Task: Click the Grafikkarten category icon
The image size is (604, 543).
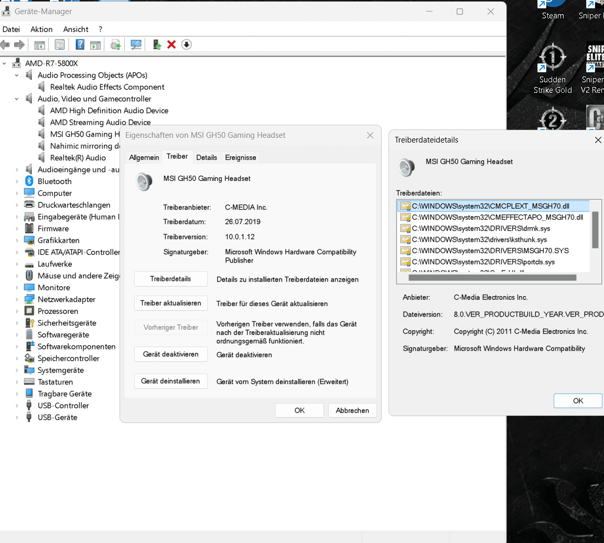Action: click(29, 240)
